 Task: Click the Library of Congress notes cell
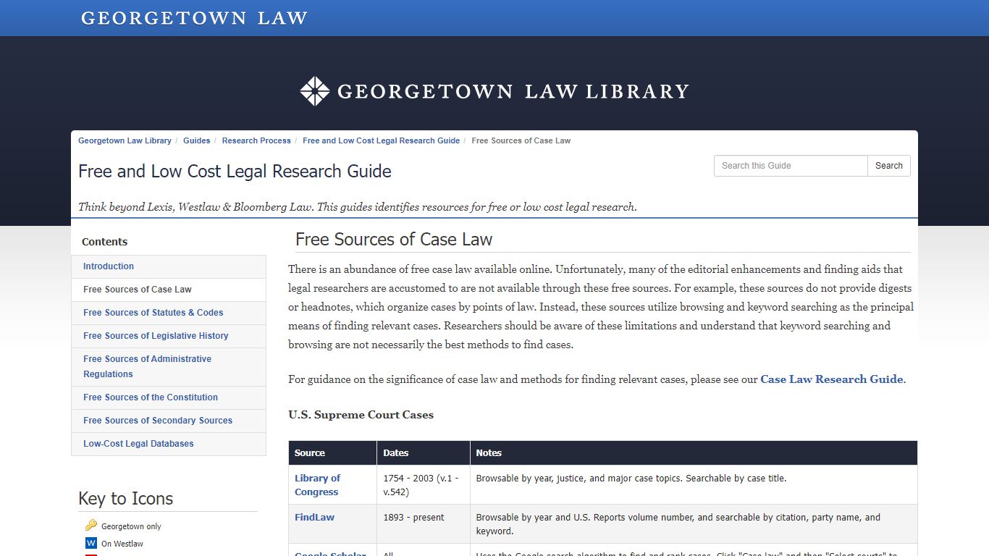(694, 485)
